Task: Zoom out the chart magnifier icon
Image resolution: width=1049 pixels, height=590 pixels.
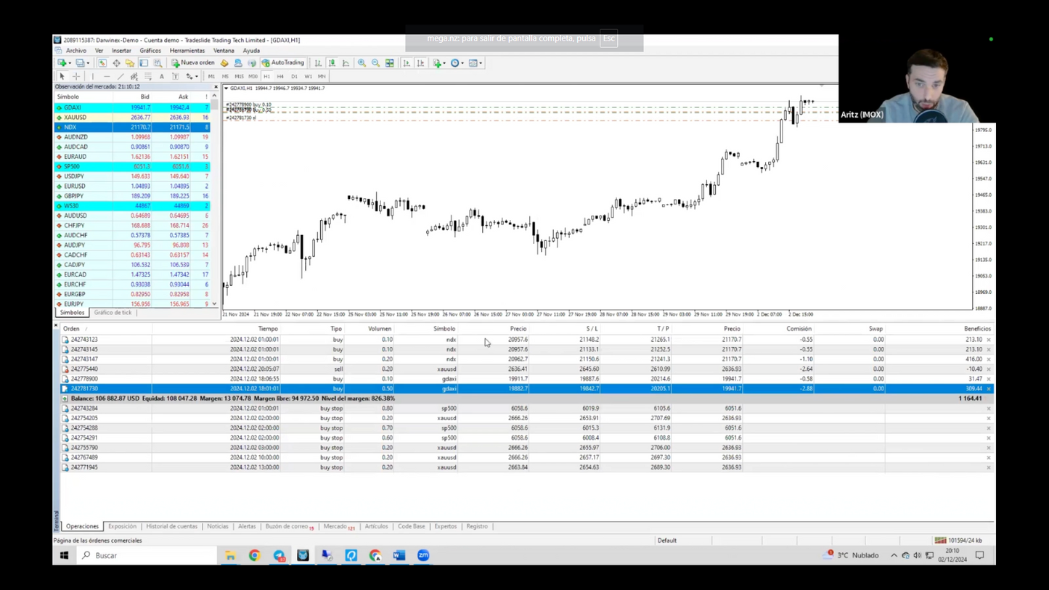Action: pos(375,63)
